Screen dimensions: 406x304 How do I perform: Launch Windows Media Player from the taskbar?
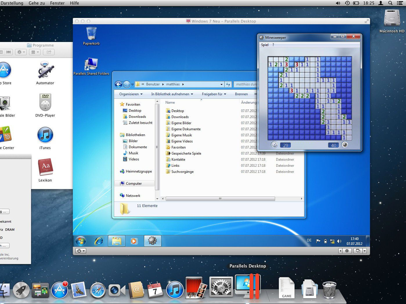[134, 241]
